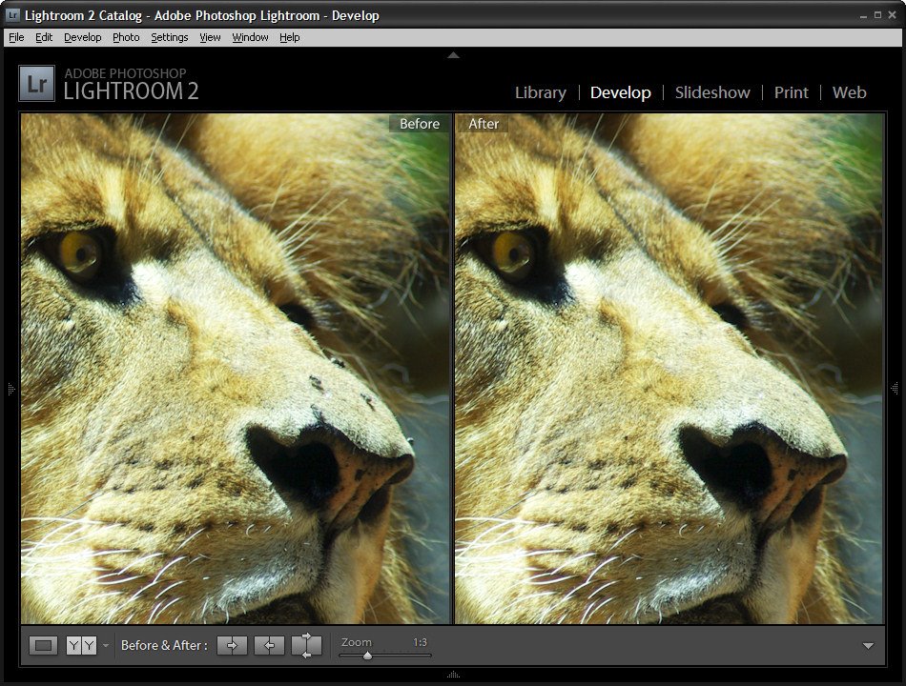Click the 'Before & After :' toolbar label
906x686 pixels.
pos(164,645)
